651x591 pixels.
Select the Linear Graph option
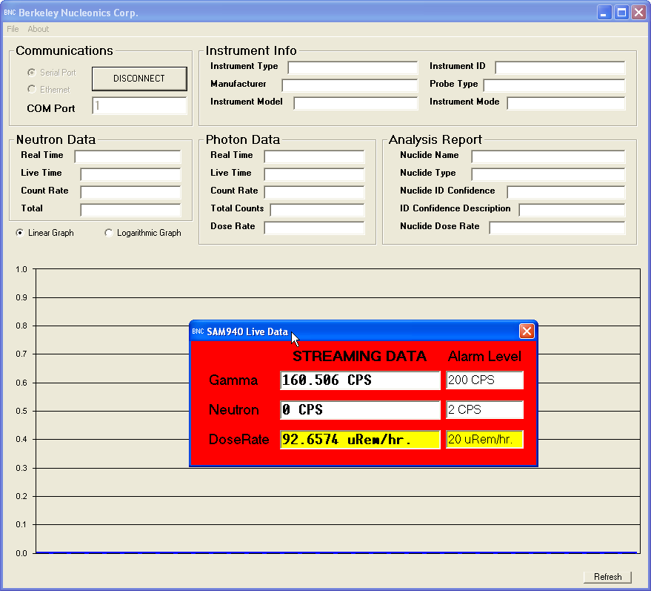pos(20,233)
